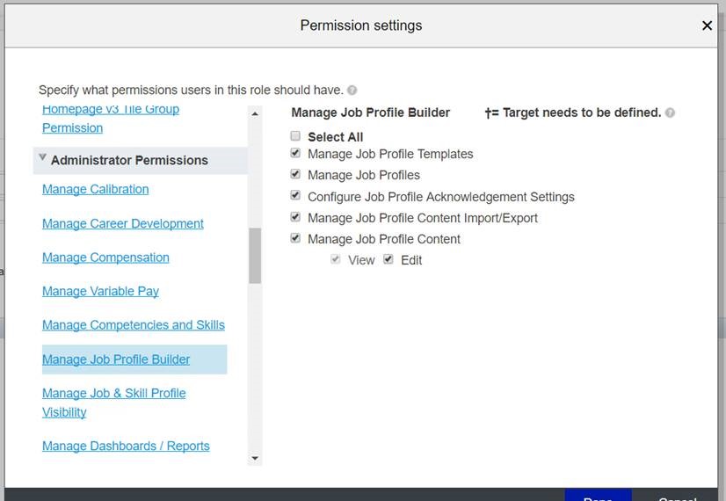Open Manage Dashboards / Reports permissions
The height and width of the screenshot is (501, 726).
(x=126, y=446)
